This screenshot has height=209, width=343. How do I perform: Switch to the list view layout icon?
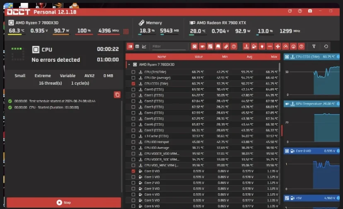[x=130, y=46]
